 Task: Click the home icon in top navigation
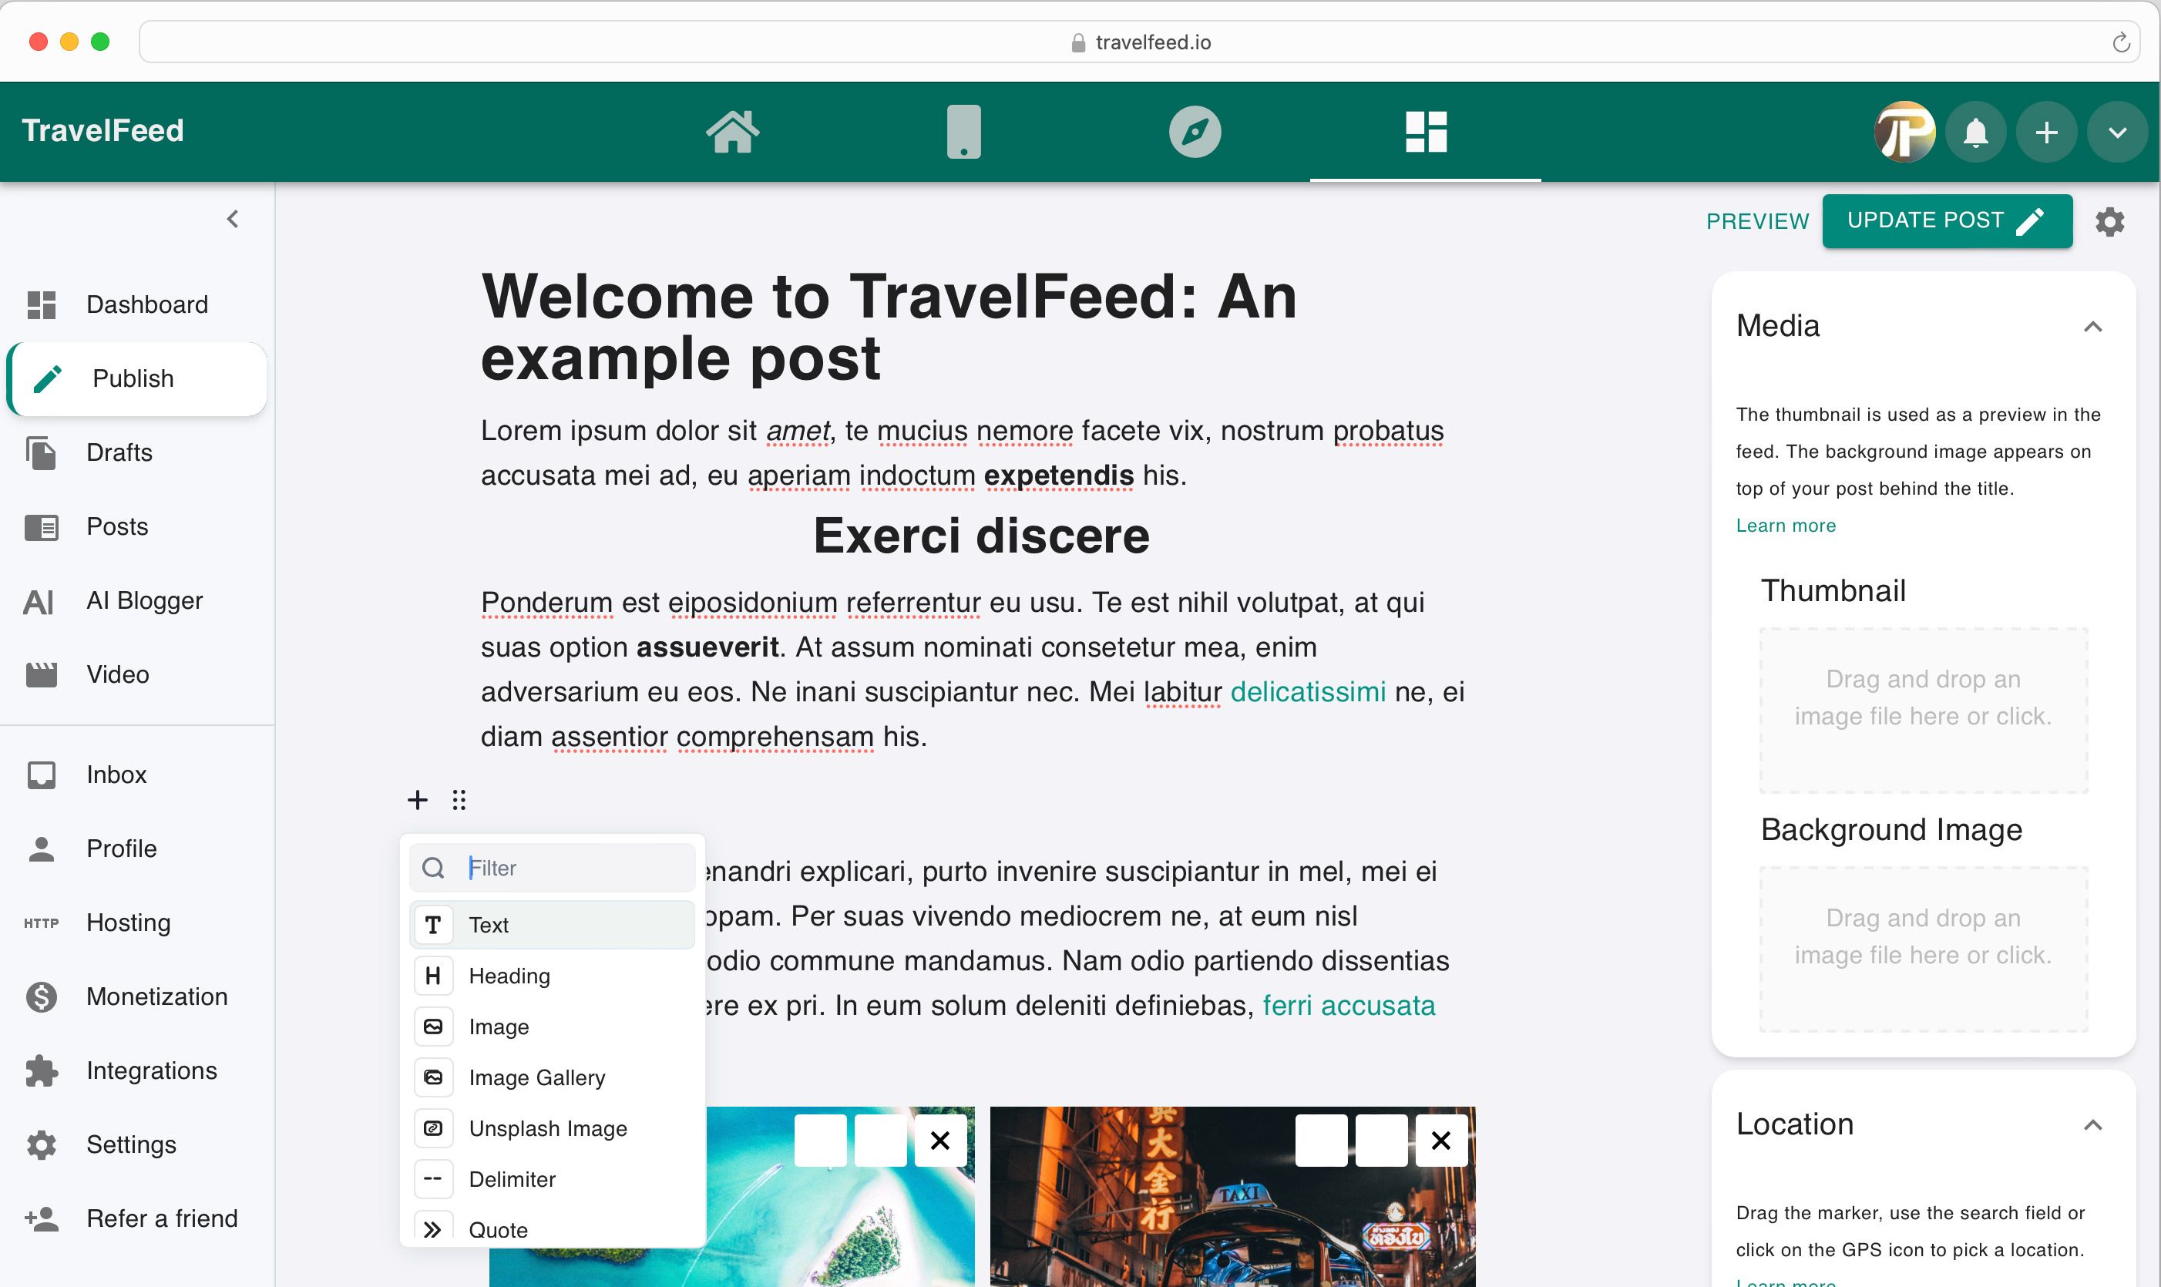click(731, 130)
